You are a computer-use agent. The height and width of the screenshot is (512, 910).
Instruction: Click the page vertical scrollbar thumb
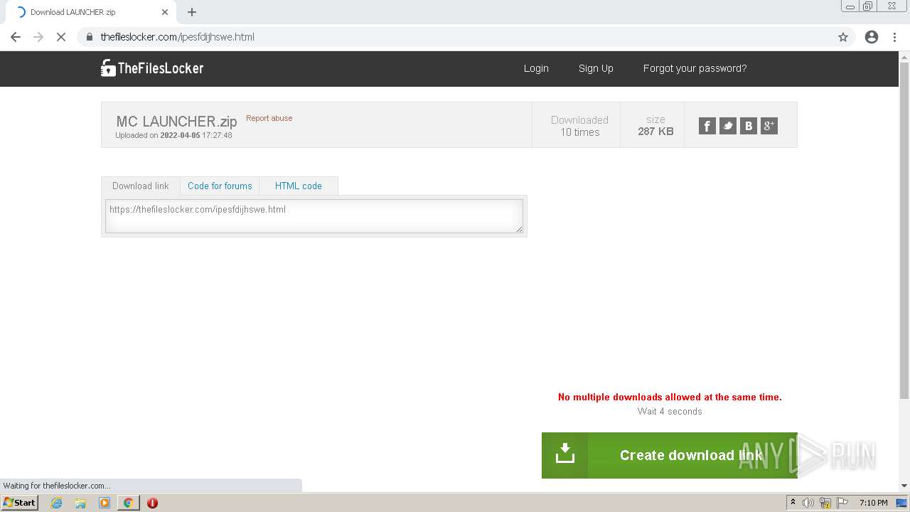(x=904, y=230)
